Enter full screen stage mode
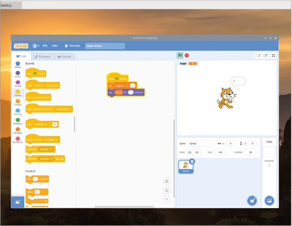 point(274,55)
